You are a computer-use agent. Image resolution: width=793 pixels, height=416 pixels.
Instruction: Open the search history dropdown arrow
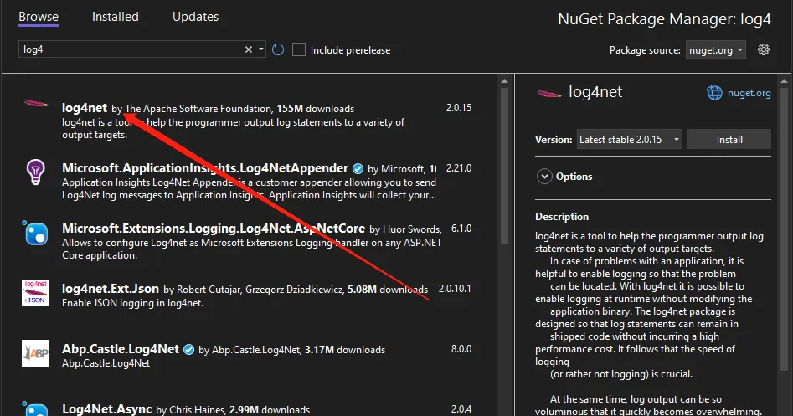tap(261, 49)
